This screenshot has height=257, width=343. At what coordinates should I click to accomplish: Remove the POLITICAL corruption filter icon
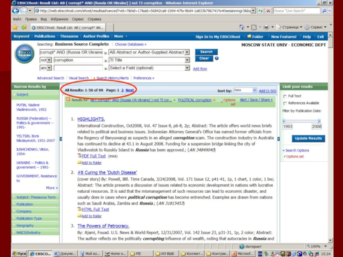tap(214, 100)
